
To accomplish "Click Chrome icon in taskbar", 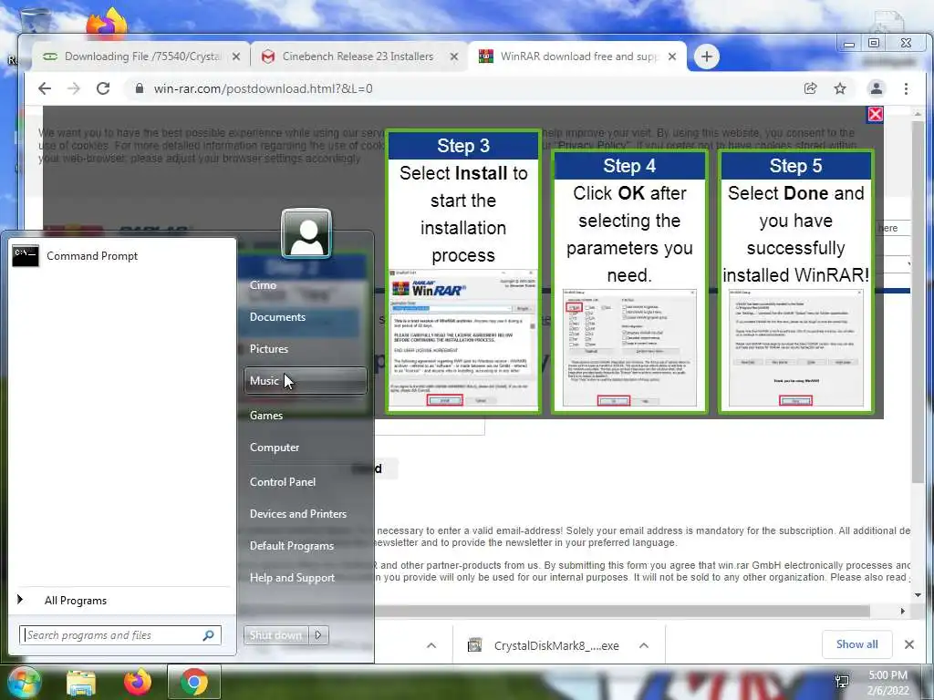I will pos(194,682).
